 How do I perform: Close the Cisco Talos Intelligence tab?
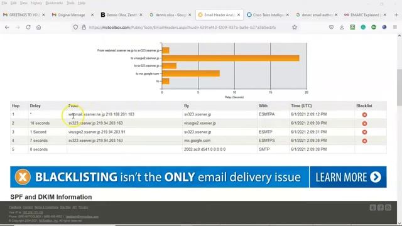coord(288,15)
